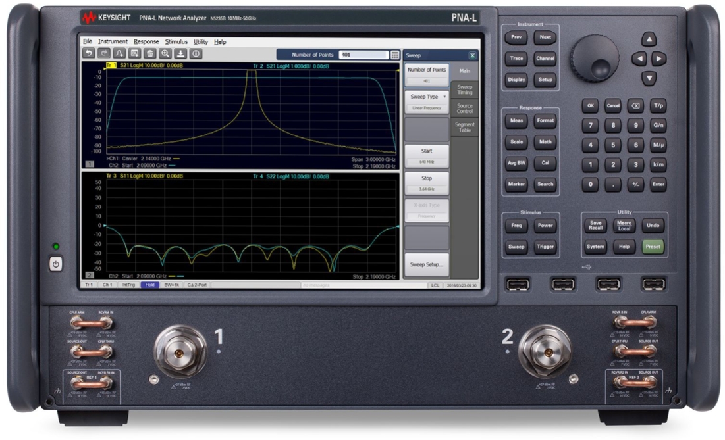725x440 pixels.
Task: Tap the Enter key on the keypad
Action: tap(658, 184)
